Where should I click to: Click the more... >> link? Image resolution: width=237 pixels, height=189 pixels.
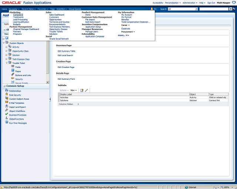[x=123, y=35]
